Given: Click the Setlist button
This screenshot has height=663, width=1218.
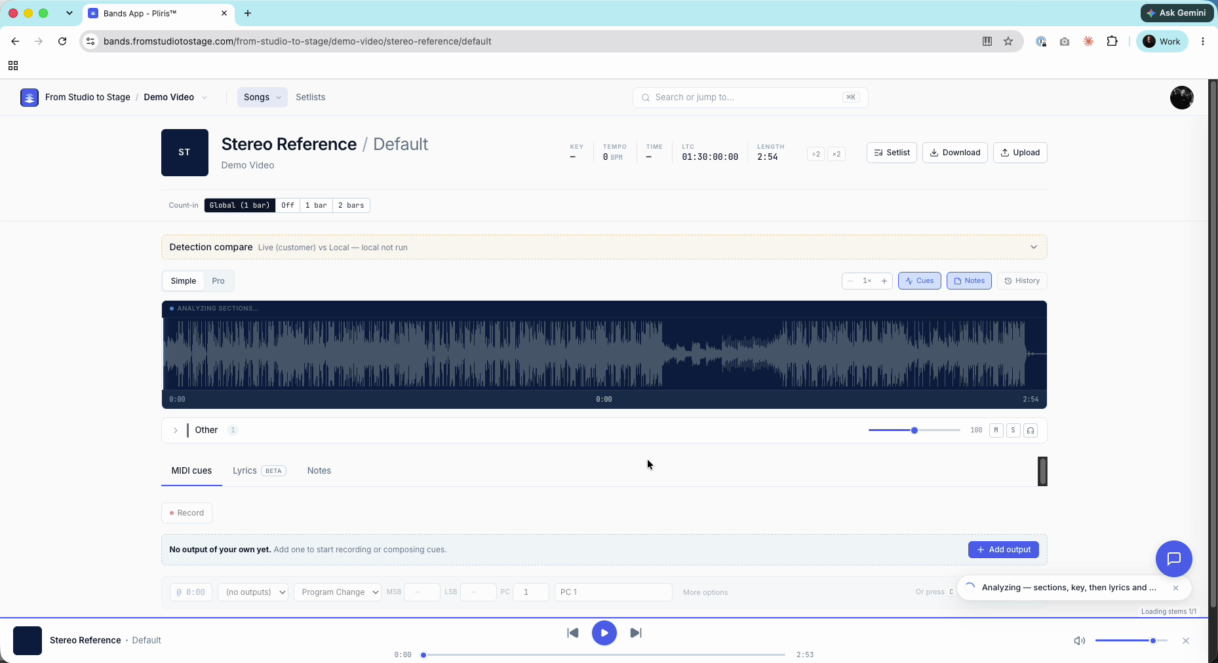Looking at the screenshot, I should point(892,153).
